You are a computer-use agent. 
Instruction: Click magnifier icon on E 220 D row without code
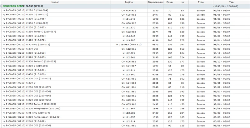(4, 83)
